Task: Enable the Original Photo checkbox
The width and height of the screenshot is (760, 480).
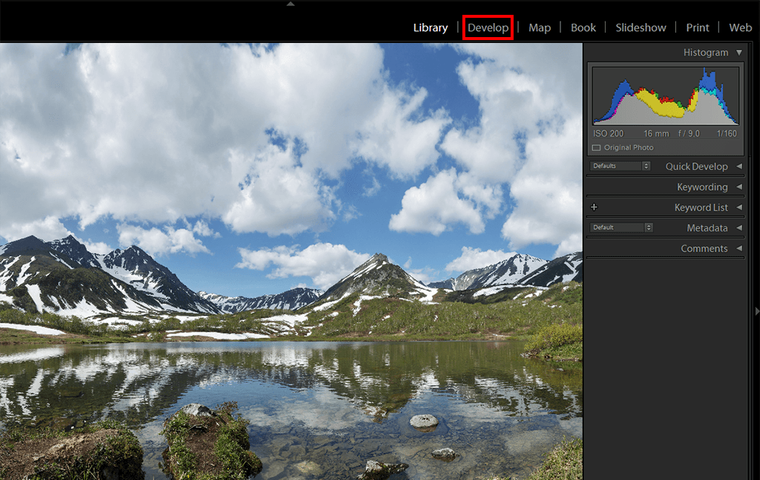Action: [596, 148]
